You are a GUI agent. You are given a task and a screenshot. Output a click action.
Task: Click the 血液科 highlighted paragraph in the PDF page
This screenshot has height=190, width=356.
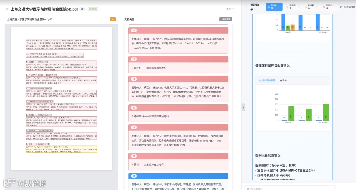coord(61,66)
